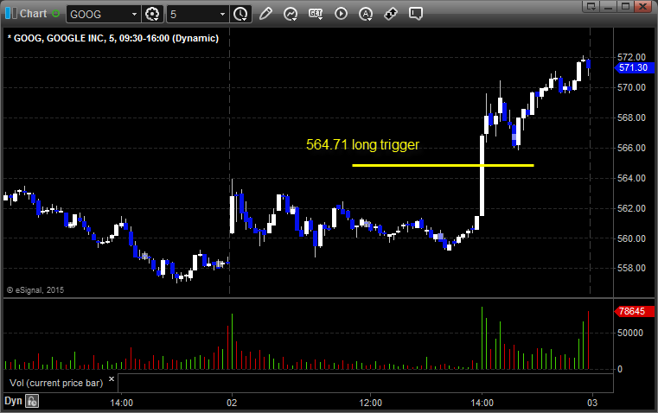Select the 564.71 long trigger annotation
The width and height of the screenshot is (658, 413).
pyautogui.click(x=362, y=144)
